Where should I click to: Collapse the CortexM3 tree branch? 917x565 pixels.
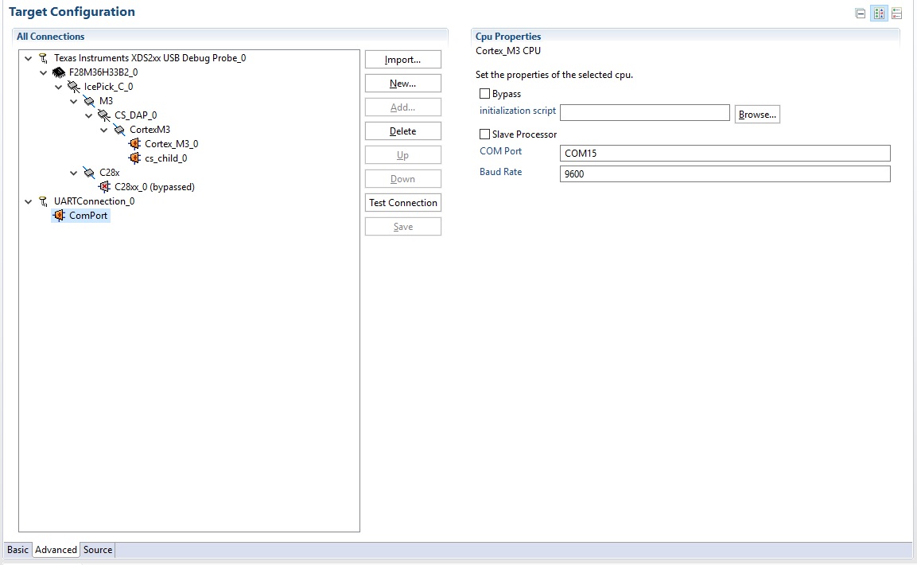pos(103,130)
